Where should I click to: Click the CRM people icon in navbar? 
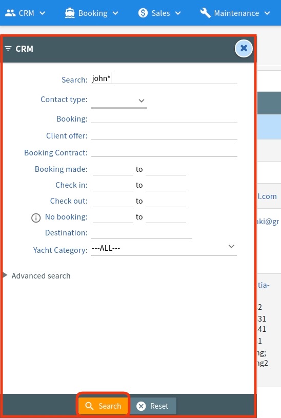click(10, 13)
